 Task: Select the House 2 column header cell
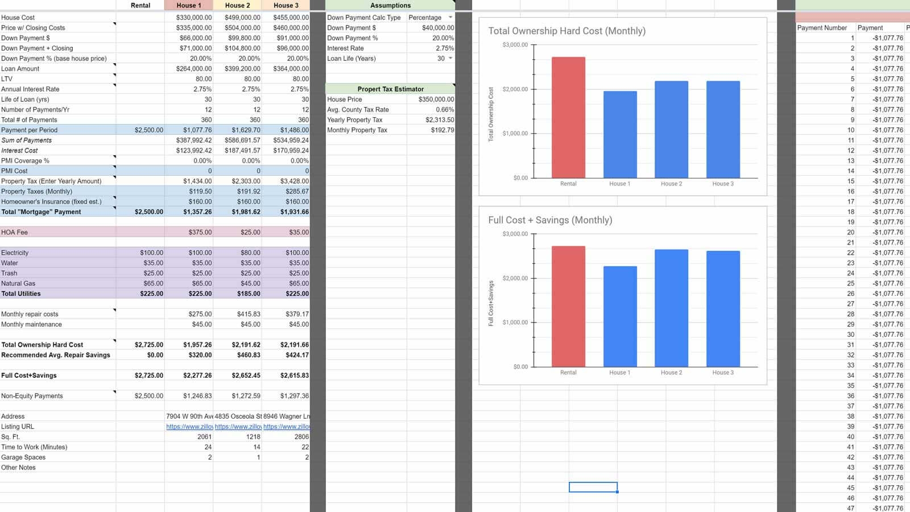[x=238, y=5]
